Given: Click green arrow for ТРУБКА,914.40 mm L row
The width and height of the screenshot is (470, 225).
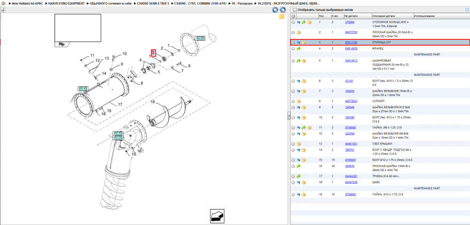Looking at the screenshot, I should pos(298,176).
